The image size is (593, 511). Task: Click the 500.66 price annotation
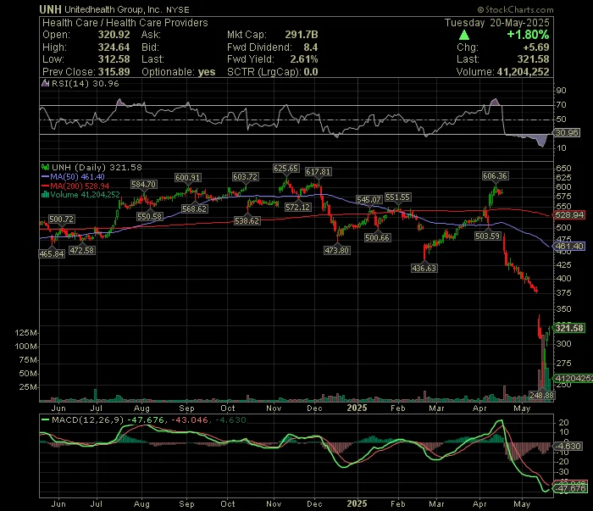click(378, 237)
